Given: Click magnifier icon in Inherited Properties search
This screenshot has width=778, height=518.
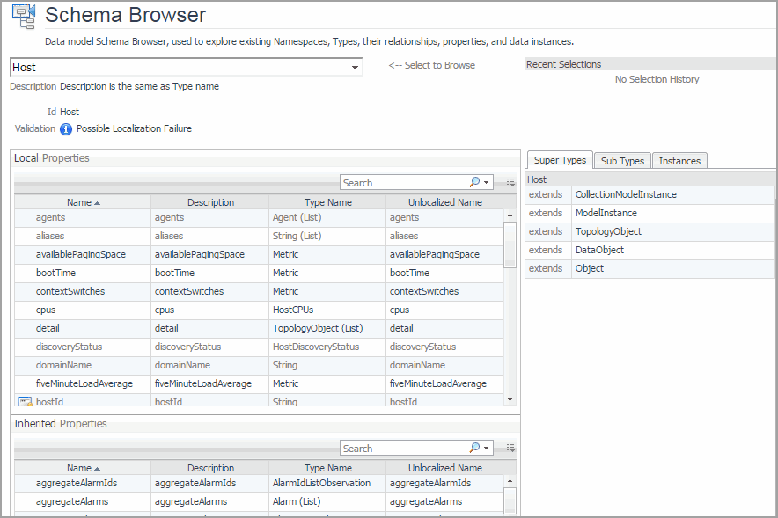Looking at the screenshot, I should (x=474, y=449).
